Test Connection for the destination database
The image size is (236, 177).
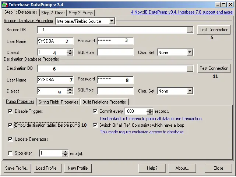[214, 68]
